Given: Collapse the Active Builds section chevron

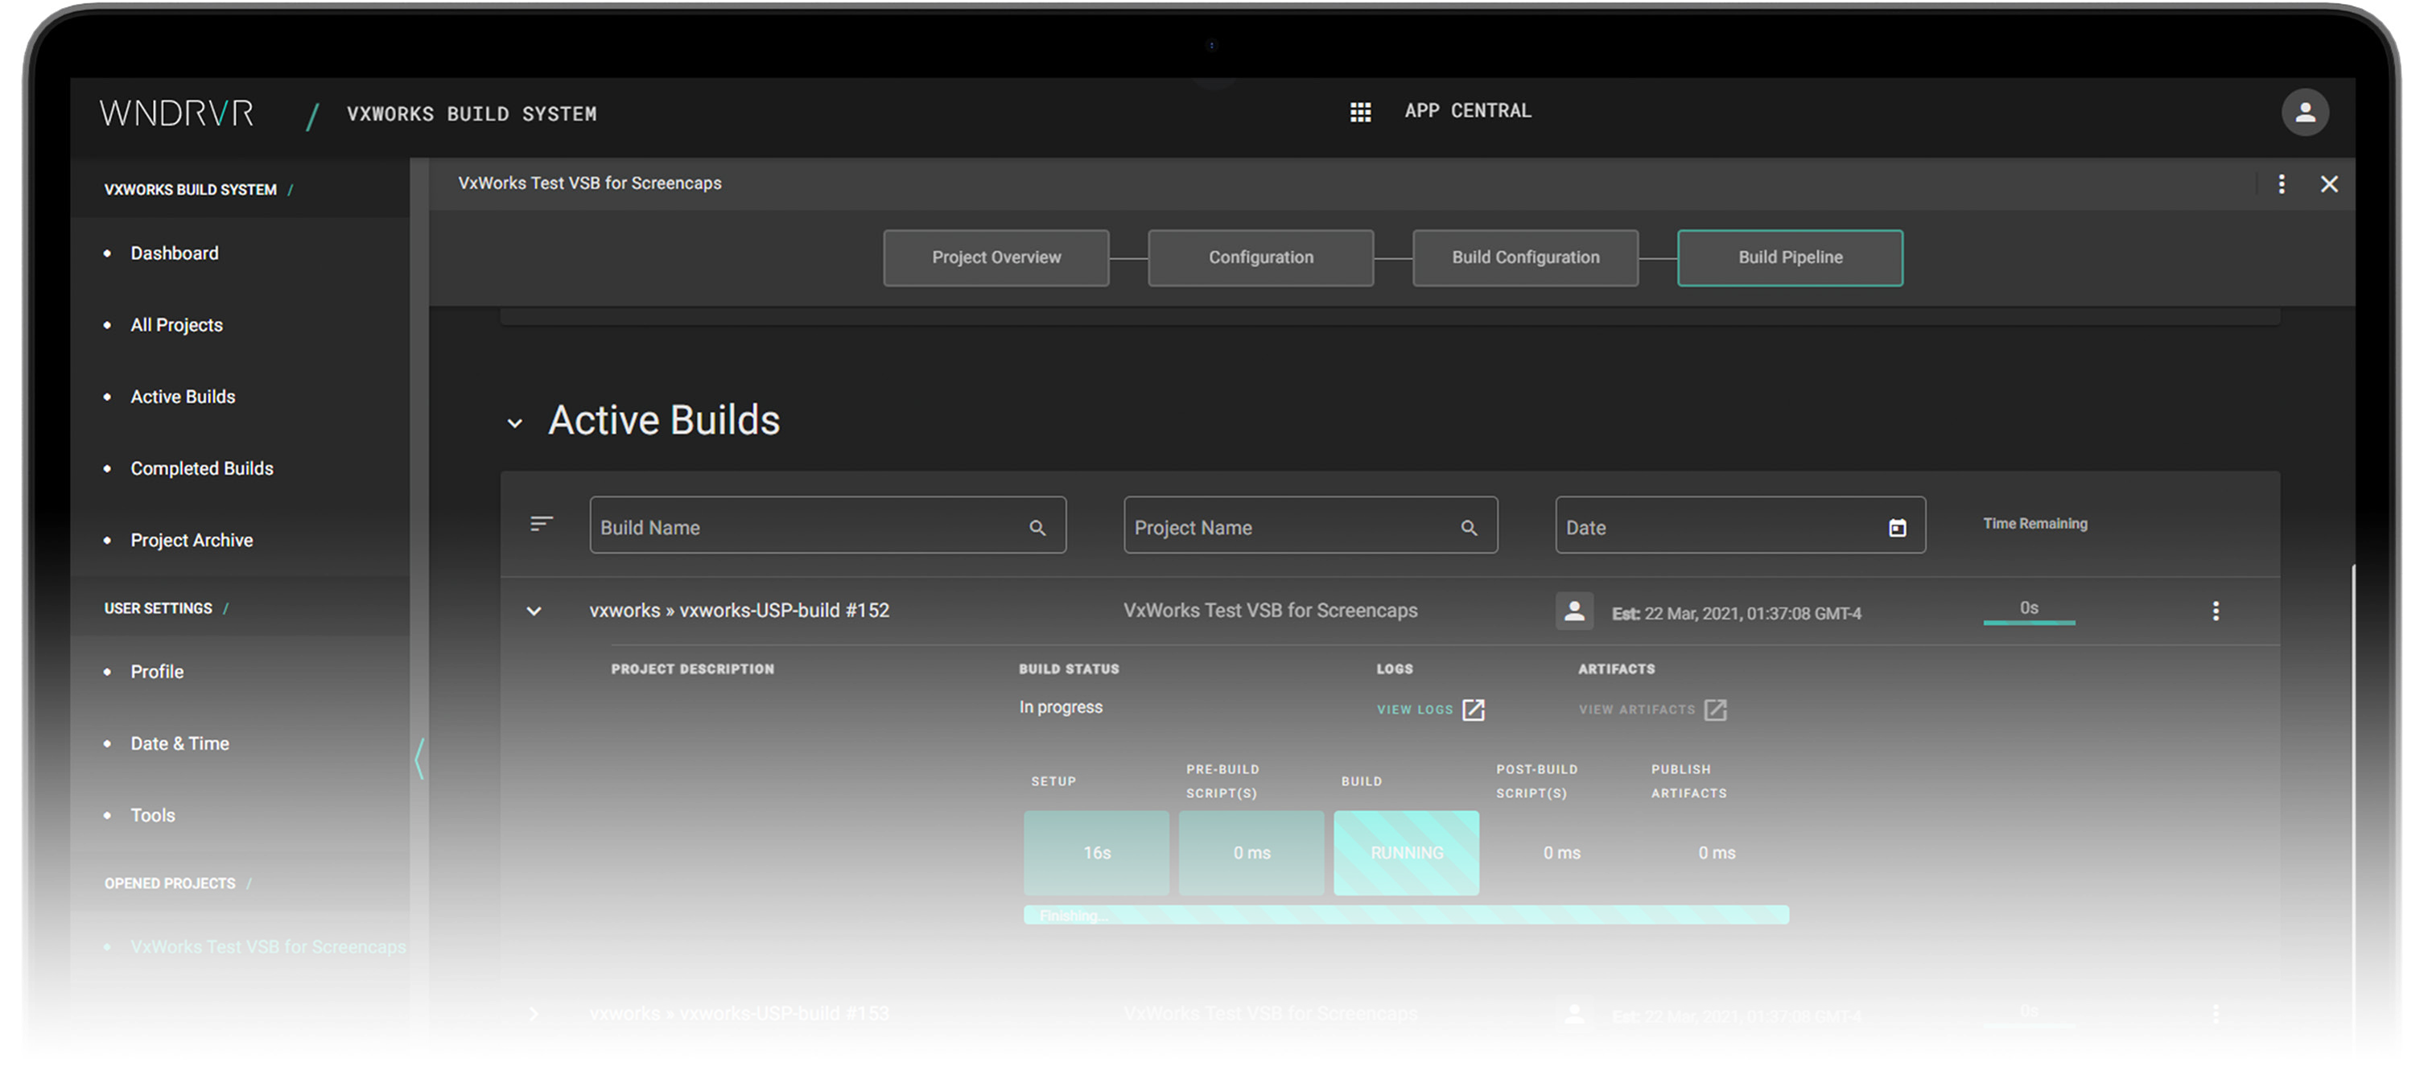Looking at the screenshot, I should [515, 423].
